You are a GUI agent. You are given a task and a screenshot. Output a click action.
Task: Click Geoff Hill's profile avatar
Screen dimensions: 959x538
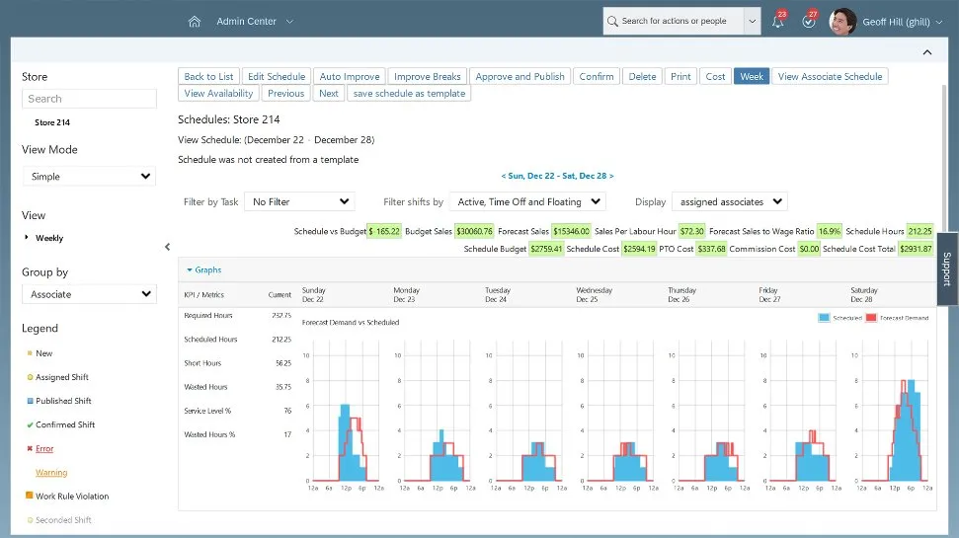842,21
